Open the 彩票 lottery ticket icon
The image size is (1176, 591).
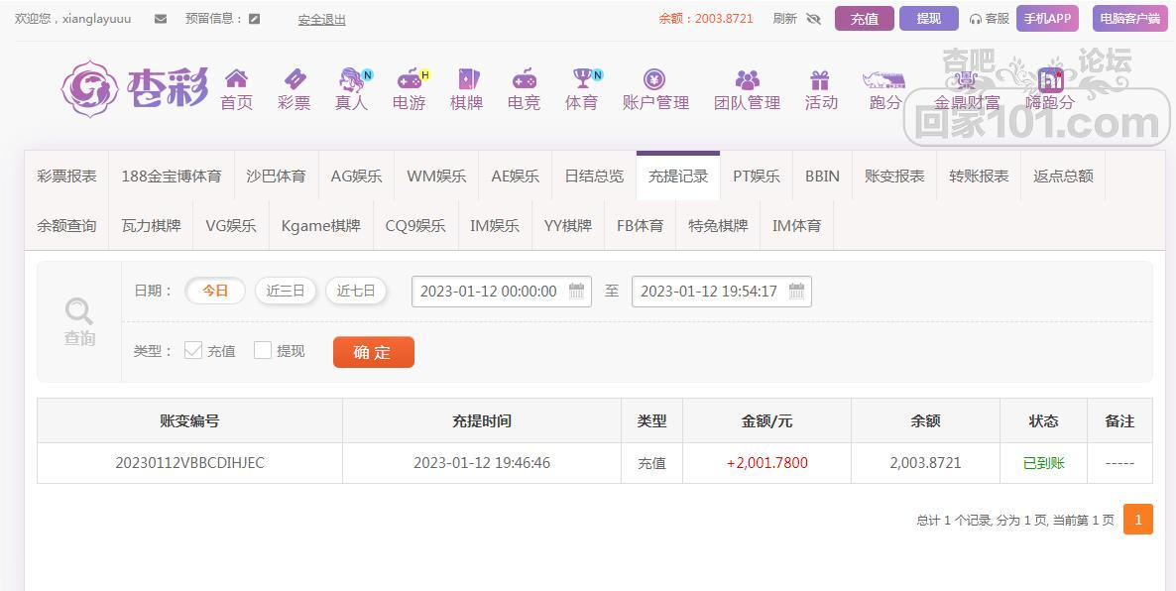coord(294,79)
